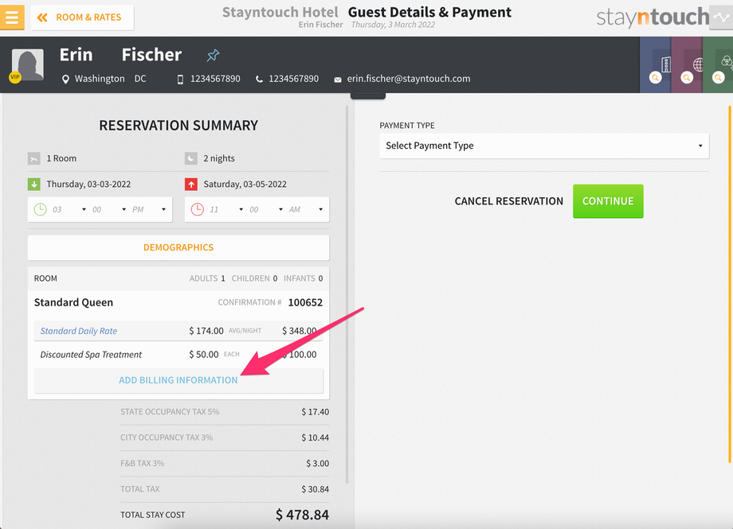Open the hamburger main menu
Viewport: 733px width, 529px height.
click(x=12, y=18)
